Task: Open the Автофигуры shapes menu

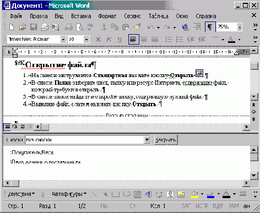Action: [69, 194]
